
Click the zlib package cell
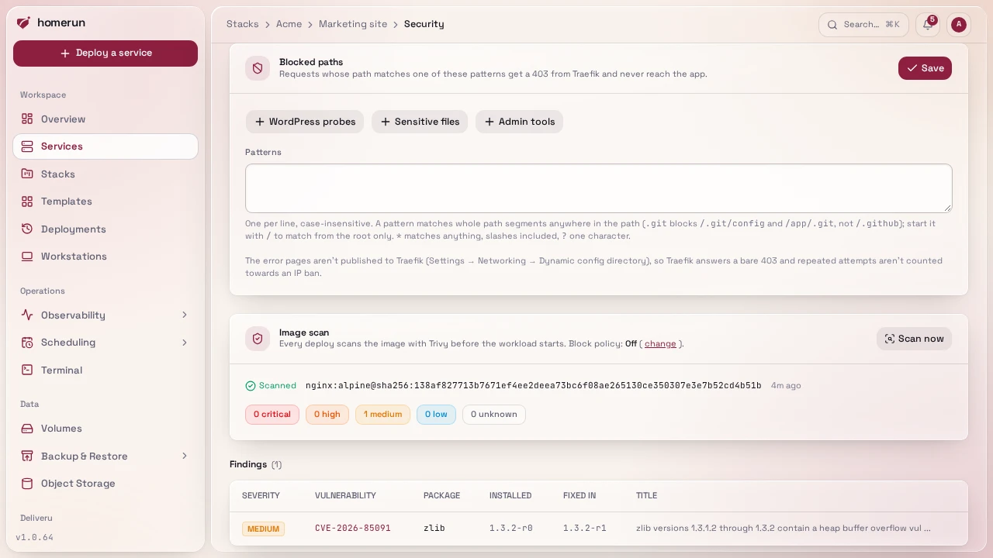[434, 529]
